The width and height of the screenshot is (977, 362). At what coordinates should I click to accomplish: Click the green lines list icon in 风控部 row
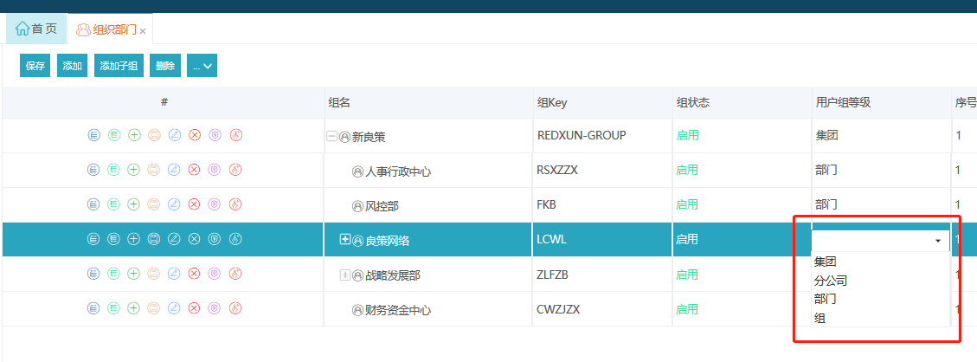tap(113, 204)
